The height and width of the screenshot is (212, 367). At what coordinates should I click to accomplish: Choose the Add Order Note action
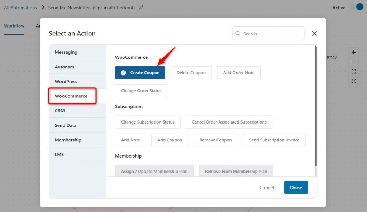[238, 73]
